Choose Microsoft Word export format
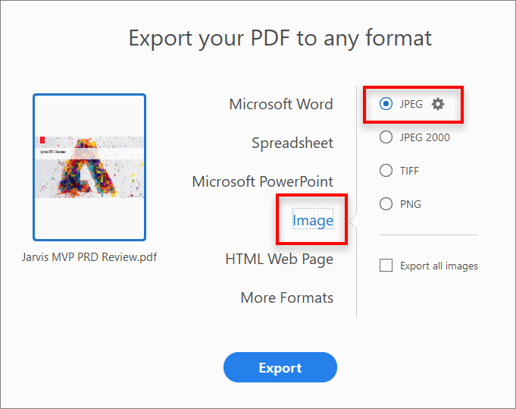The height and width of the screenshot is (409, 516). pos(280,104)
